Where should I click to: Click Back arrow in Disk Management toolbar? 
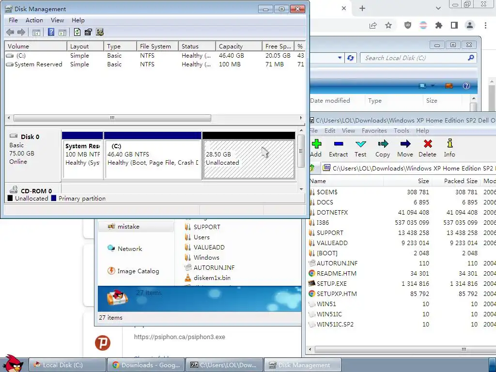click(x=10, y=32)
